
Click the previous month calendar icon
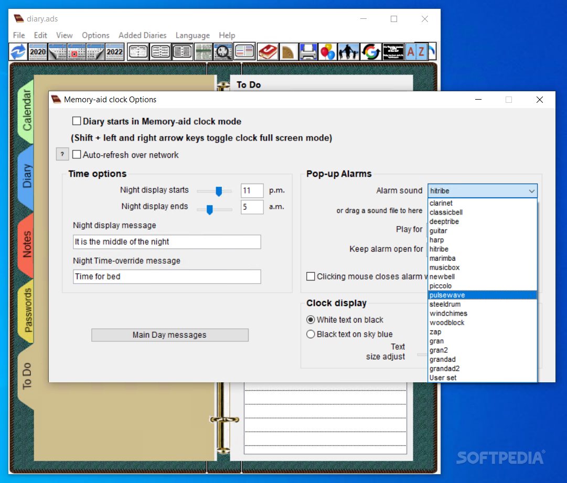click(57, 52)
